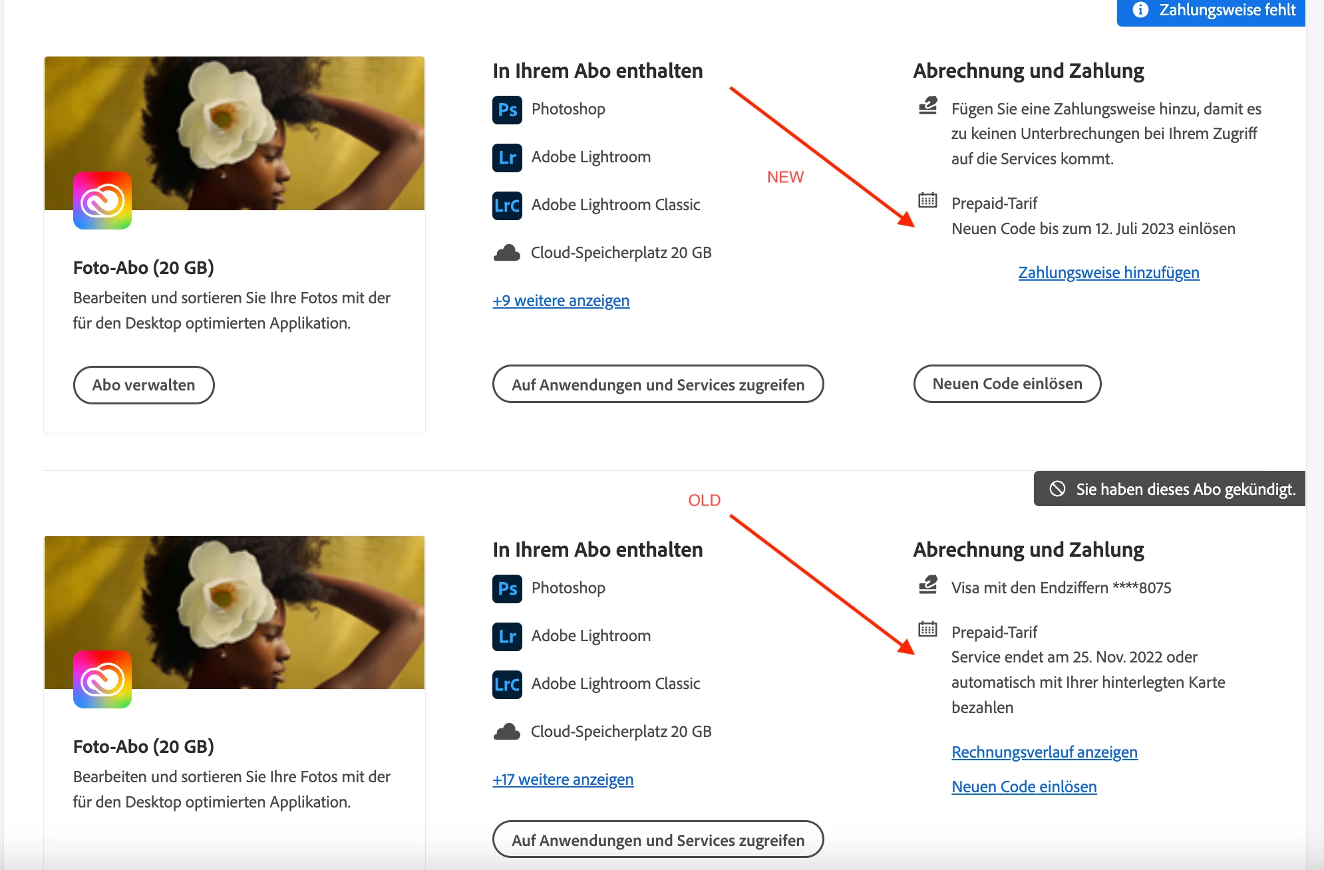Open Abo verwalten for the first plan
The width and height of the screenshot is (1324, 870).
tap(144, 385)
